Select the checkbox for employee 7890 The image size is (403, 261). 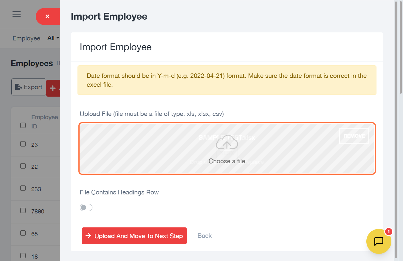click(x=23, y=210)
